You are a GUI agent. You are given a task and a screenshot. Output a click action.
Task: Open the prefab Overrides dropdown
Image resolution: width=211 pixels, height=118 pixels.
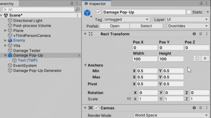click(188, 26)
